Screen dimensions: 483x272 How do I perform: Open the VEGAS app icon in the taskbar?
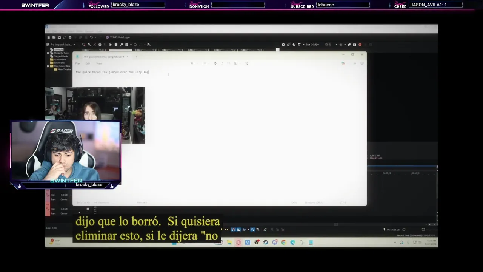[248, 242]
